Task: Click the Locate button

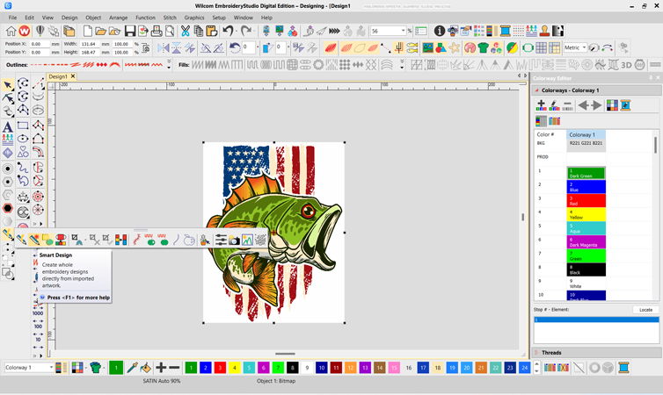Action: 645,310
